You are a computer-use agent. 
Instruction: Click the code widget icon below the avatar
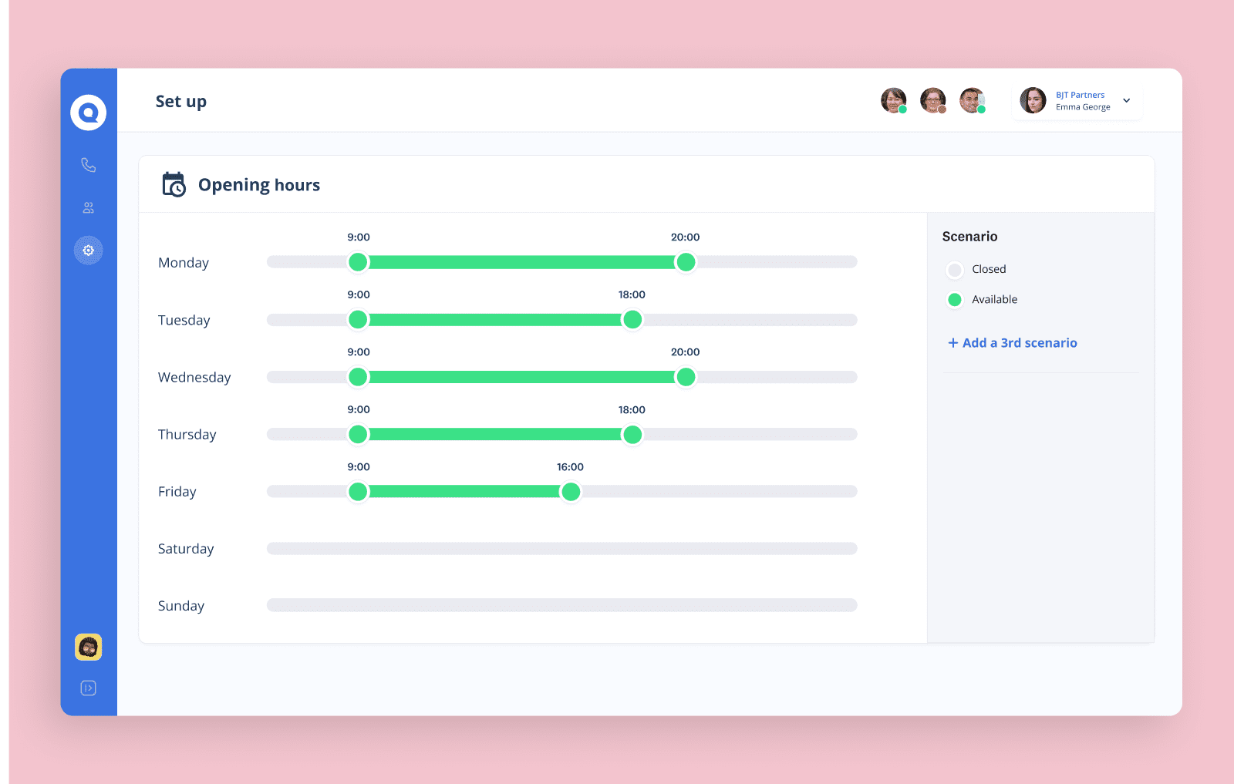[88, 688]
